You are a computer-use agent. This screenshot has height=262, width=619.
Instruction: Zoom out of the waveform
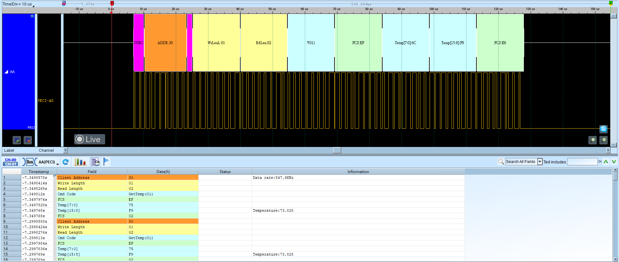point(593,140)
